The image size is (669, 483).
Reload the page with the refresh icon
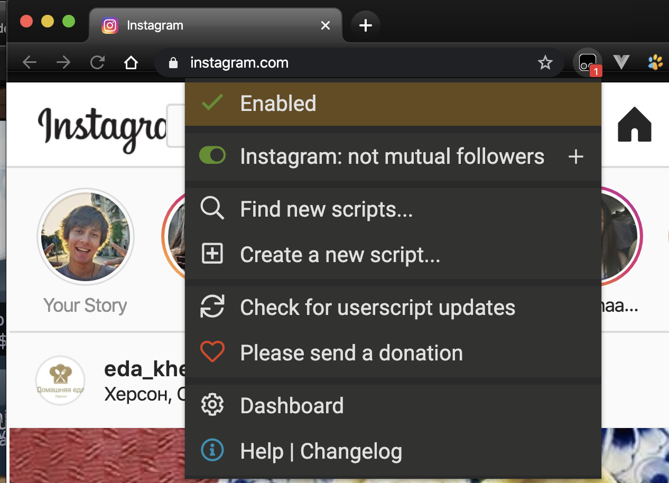point(97,63)
